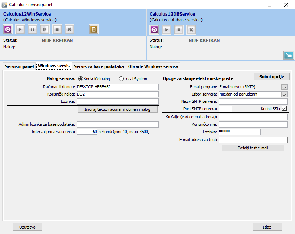Open the Servis za baze podataka tab
295x234 pixels.
(x=99, y=66)
